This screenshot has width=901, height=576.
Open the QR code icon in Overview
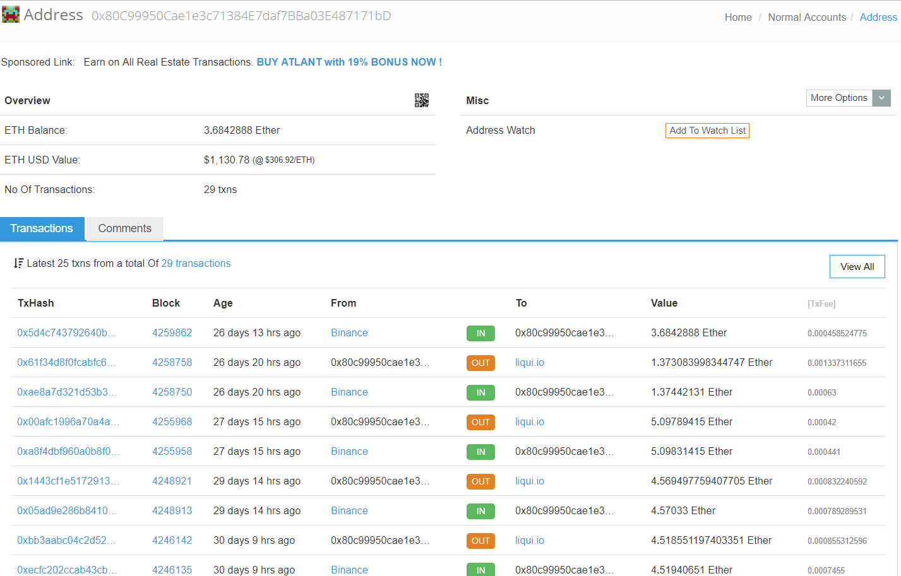422,100
